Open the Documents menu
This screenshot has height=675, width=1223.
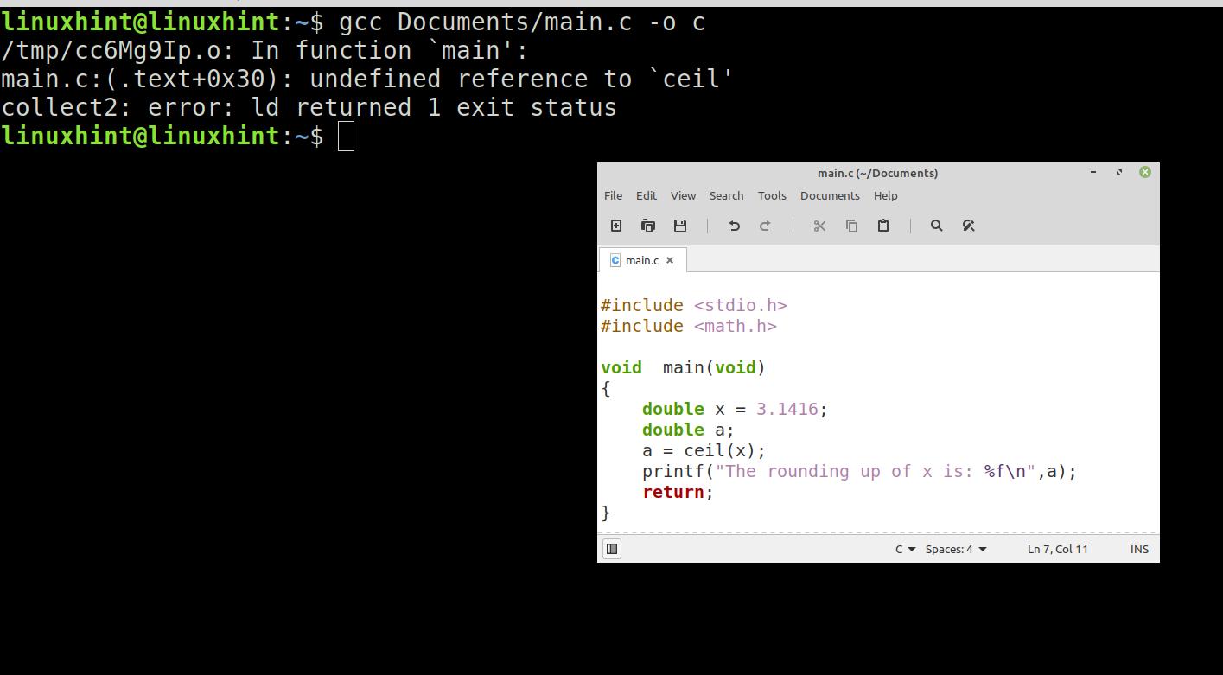pos(830,195)
